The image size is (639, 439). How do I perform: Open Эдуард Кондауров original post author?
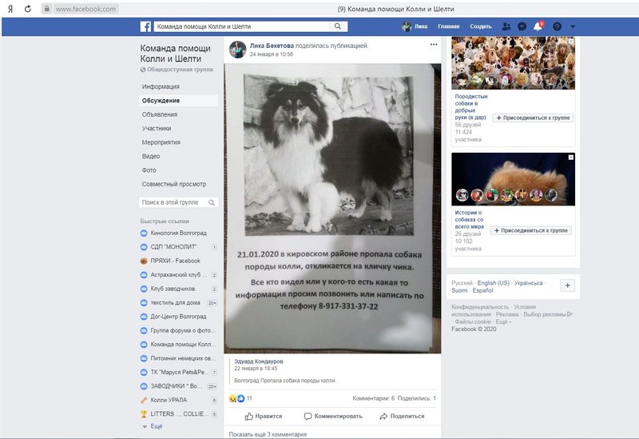(258, 361)
